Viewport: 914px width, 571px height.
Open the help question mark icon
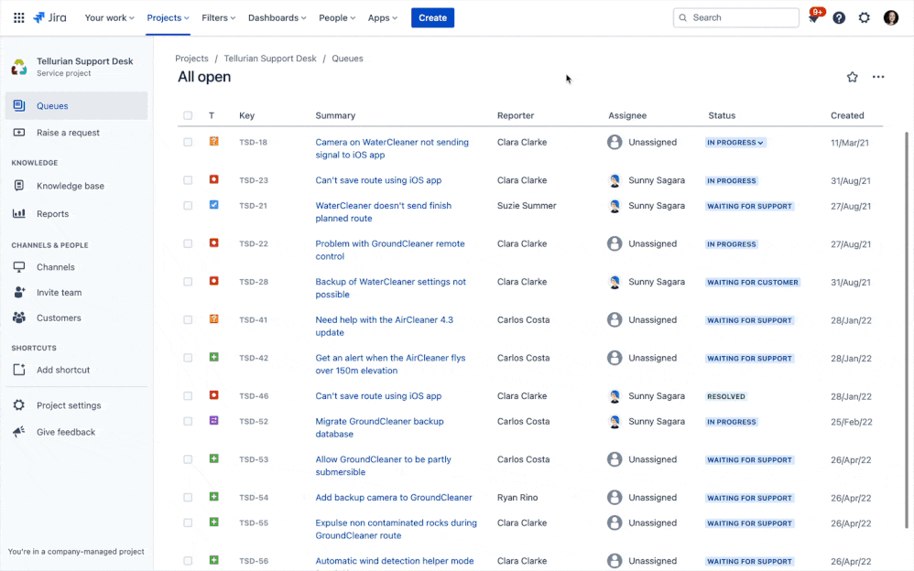point(839,17)
